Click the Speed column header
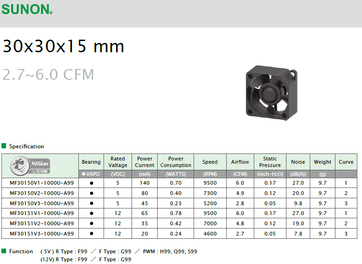Screen dimensions: 362x264 210,162
